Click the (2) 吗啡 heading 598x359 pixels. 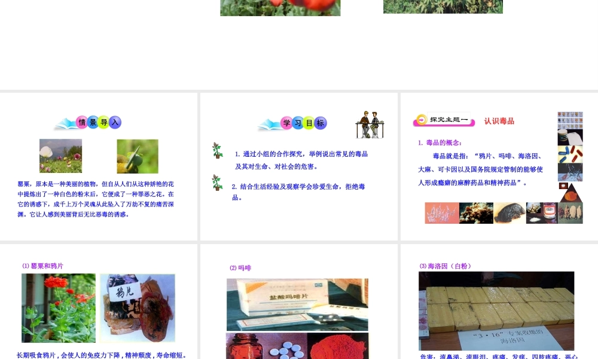pyautogui.click(x=240, y=268)
